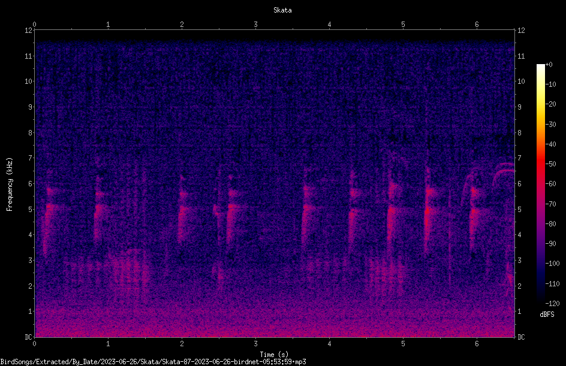This screenshot has height=366, width=566.
Task: Click the '8' label on the right frequency axis
Action: coord(519,133)
